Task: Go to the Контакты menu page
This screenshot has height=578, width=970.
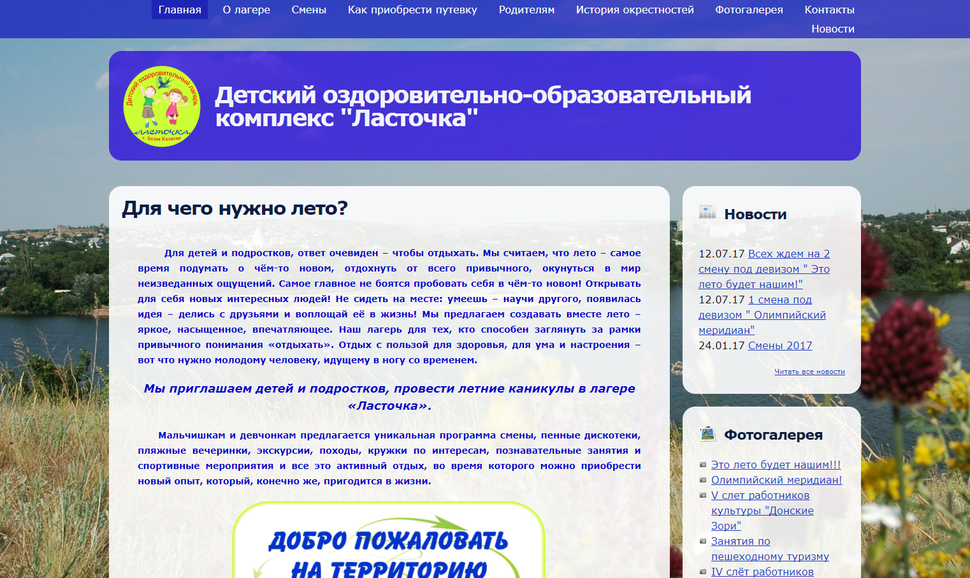Action: click(829, 10)
